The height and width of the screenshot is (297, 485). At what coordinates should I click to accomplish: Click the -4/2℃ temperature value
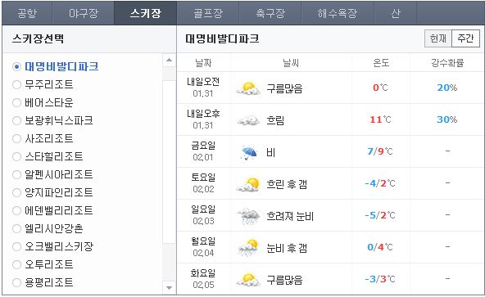pyautogui.click(x=380, y=183)
